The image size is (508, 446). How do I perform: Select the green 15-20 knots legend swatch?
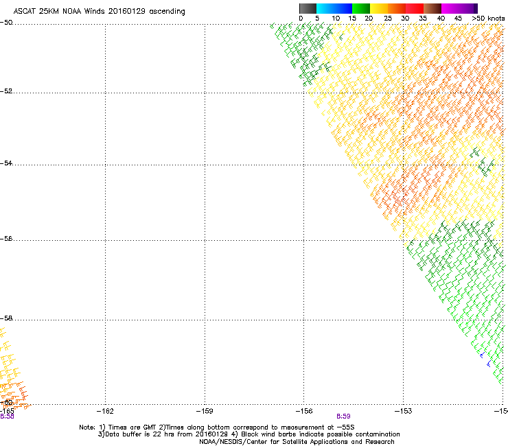coord(361,8)
